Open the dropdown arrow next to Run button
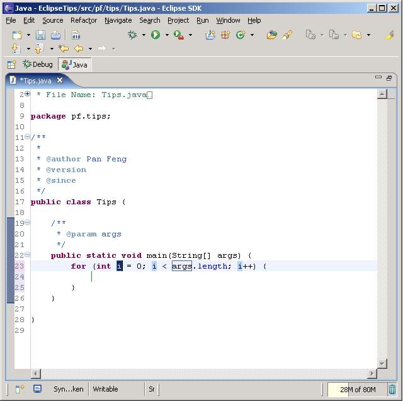 (167, 35)
